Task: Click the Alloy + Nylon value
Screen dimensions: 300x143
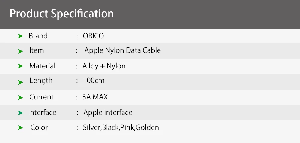Action: click(104, 66)
